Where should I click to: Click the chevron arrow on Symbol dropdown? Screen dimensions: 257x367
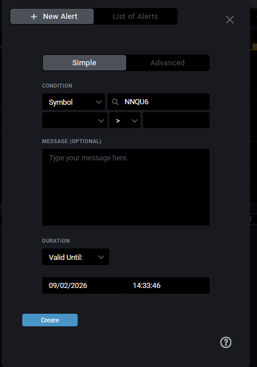99,102
